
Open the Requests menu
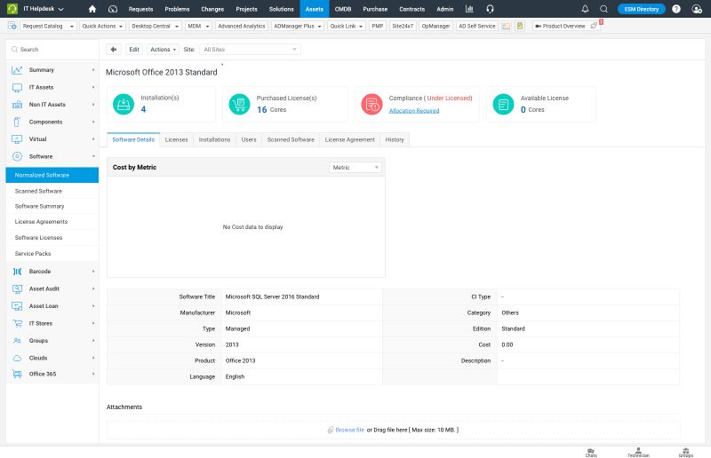[x=140, y=9]
